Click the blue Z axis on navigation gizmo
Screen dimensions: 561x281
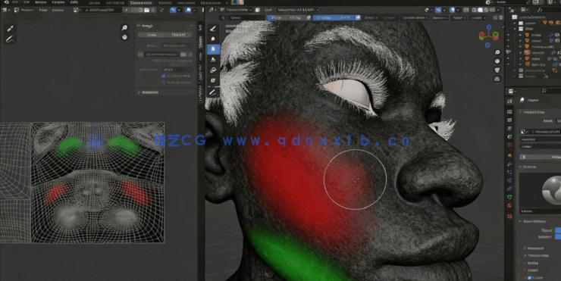489,27
